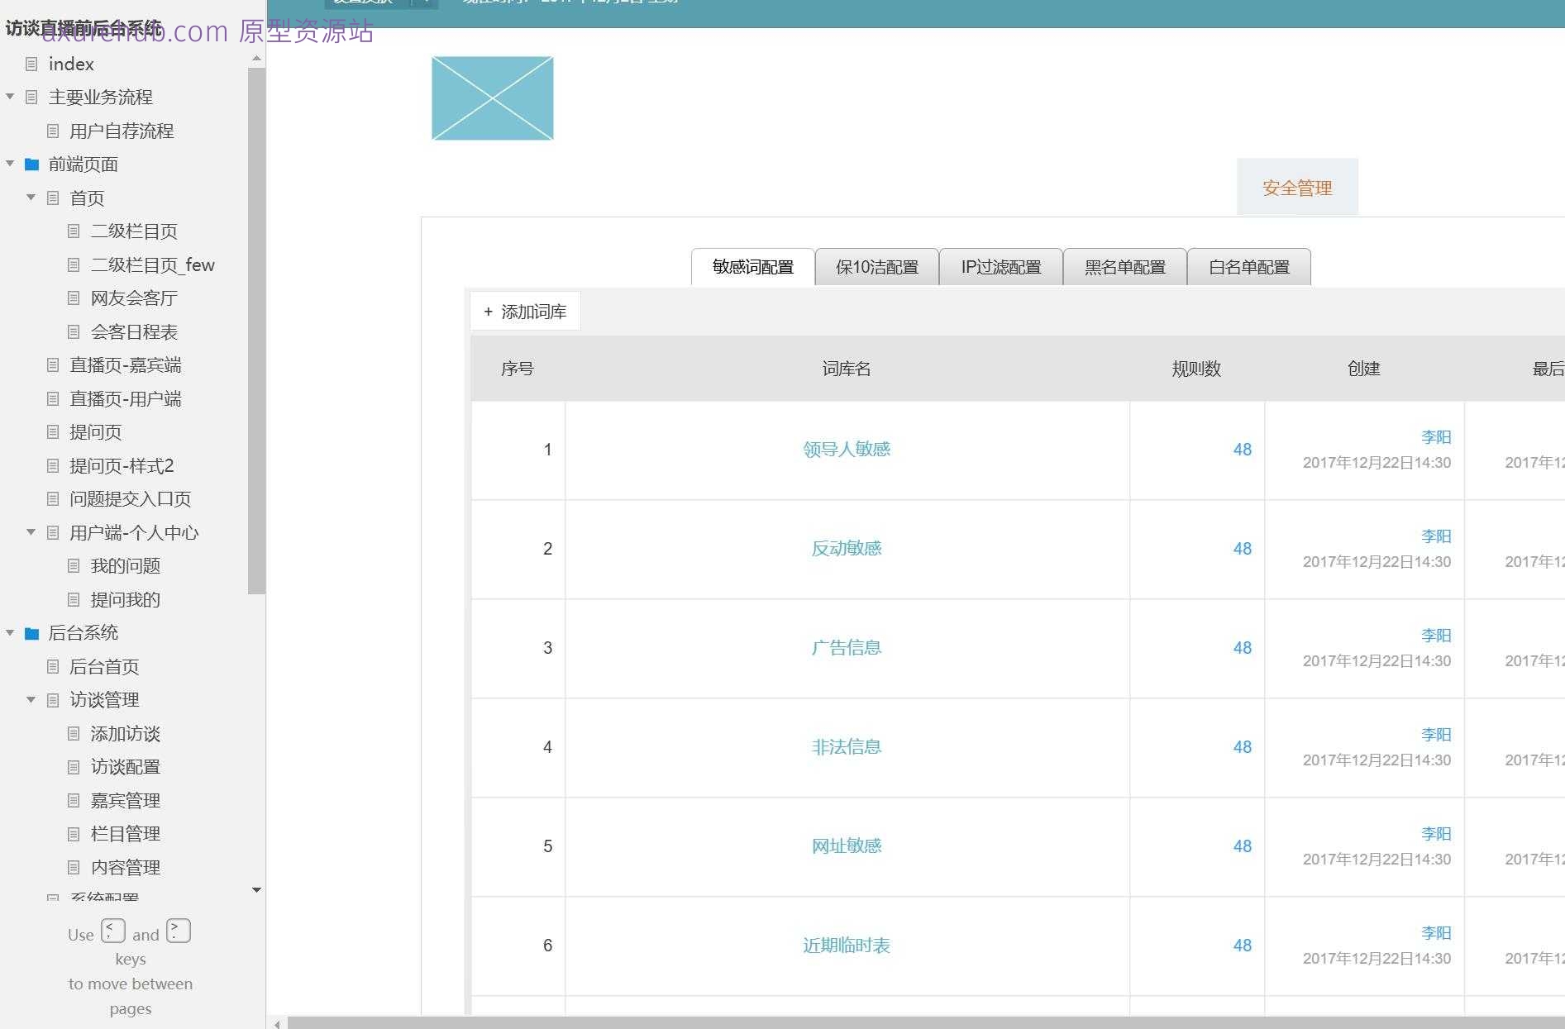Collapse the 访谈管理 tree node arrow
Screen dimensions: 1565x1029
point(31,700)
